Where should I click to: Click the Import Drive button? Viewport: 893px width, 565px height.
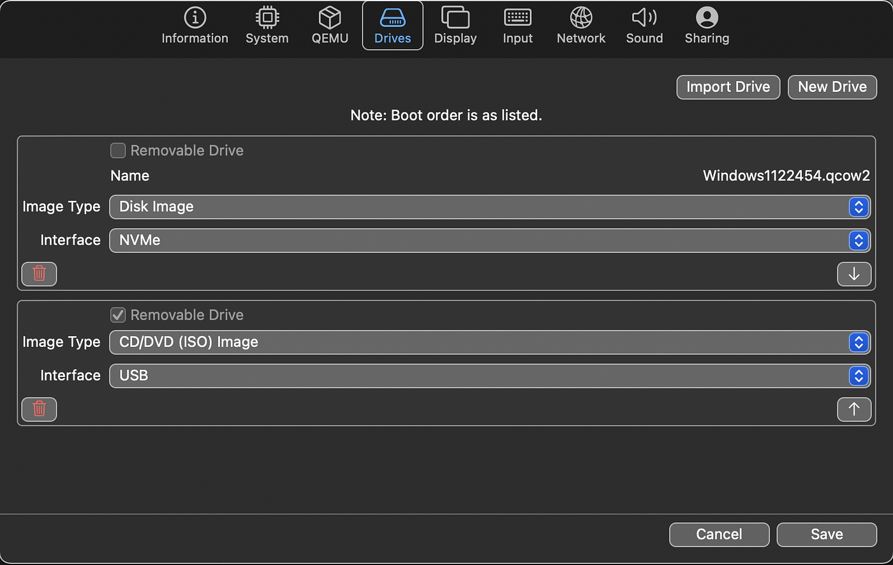[x=728, y=87]
